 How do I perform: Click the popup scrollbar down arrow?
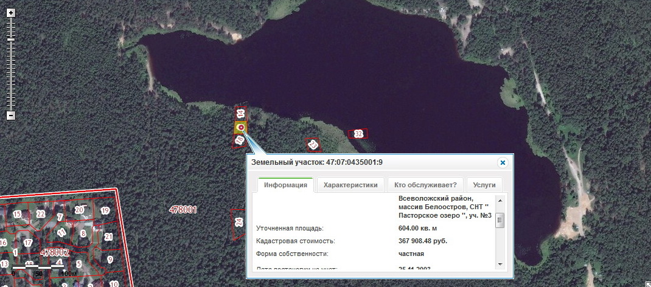(x=500, y=264)
